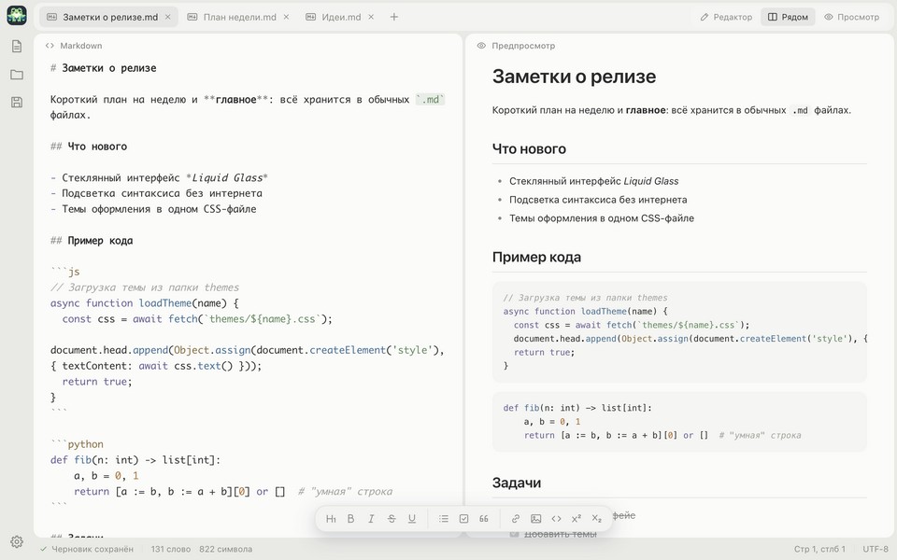Click the Стр 1, стлб 1 cursor position
The height and width of the screenshot is (560, 897).
pos(819,549)
